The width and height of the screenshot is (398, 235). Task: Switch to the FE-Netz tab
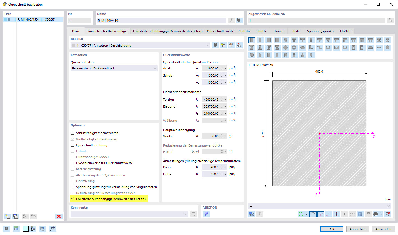(x=345, y=31)
